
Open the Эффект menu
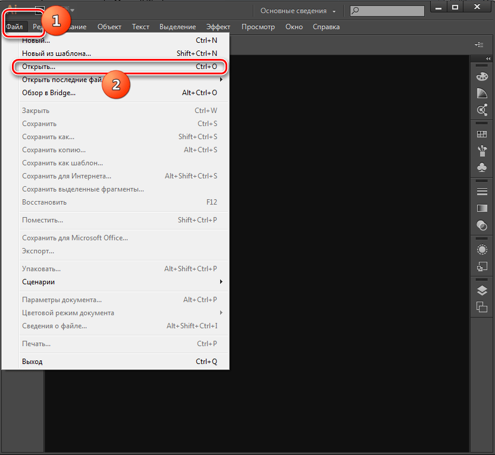tap(218, 27)
